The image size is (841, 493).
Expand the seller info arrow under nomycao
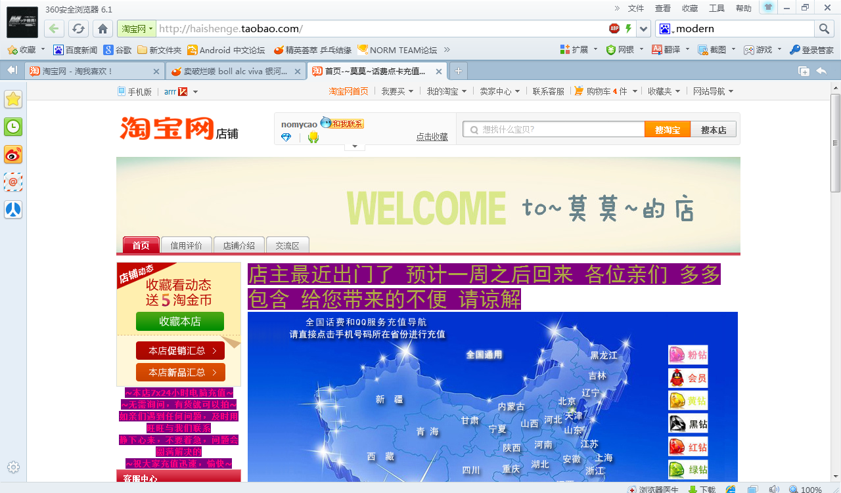(x=355, y=146)
